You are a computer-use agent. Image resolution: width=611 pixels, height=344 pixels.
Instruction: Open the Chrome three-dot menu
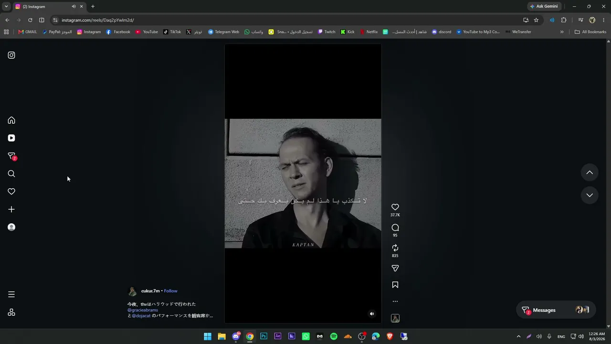(604, 20)
